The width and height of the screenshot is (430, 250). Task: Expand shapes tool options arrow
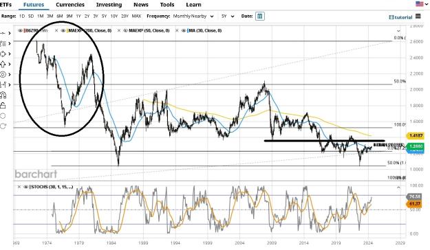[10, 54]
